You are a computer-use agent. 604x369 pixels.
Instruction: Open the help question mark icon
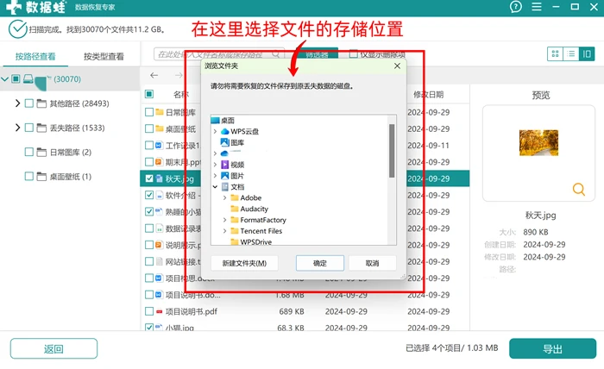(515, 7)
